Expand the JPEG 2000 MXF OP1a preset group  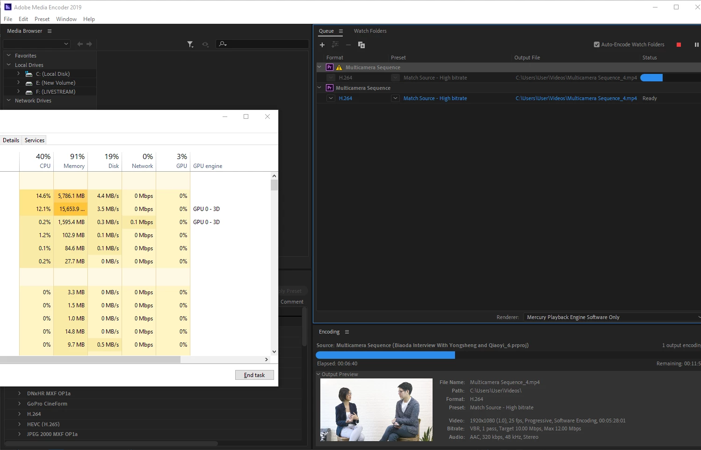[x=19, y=434]
